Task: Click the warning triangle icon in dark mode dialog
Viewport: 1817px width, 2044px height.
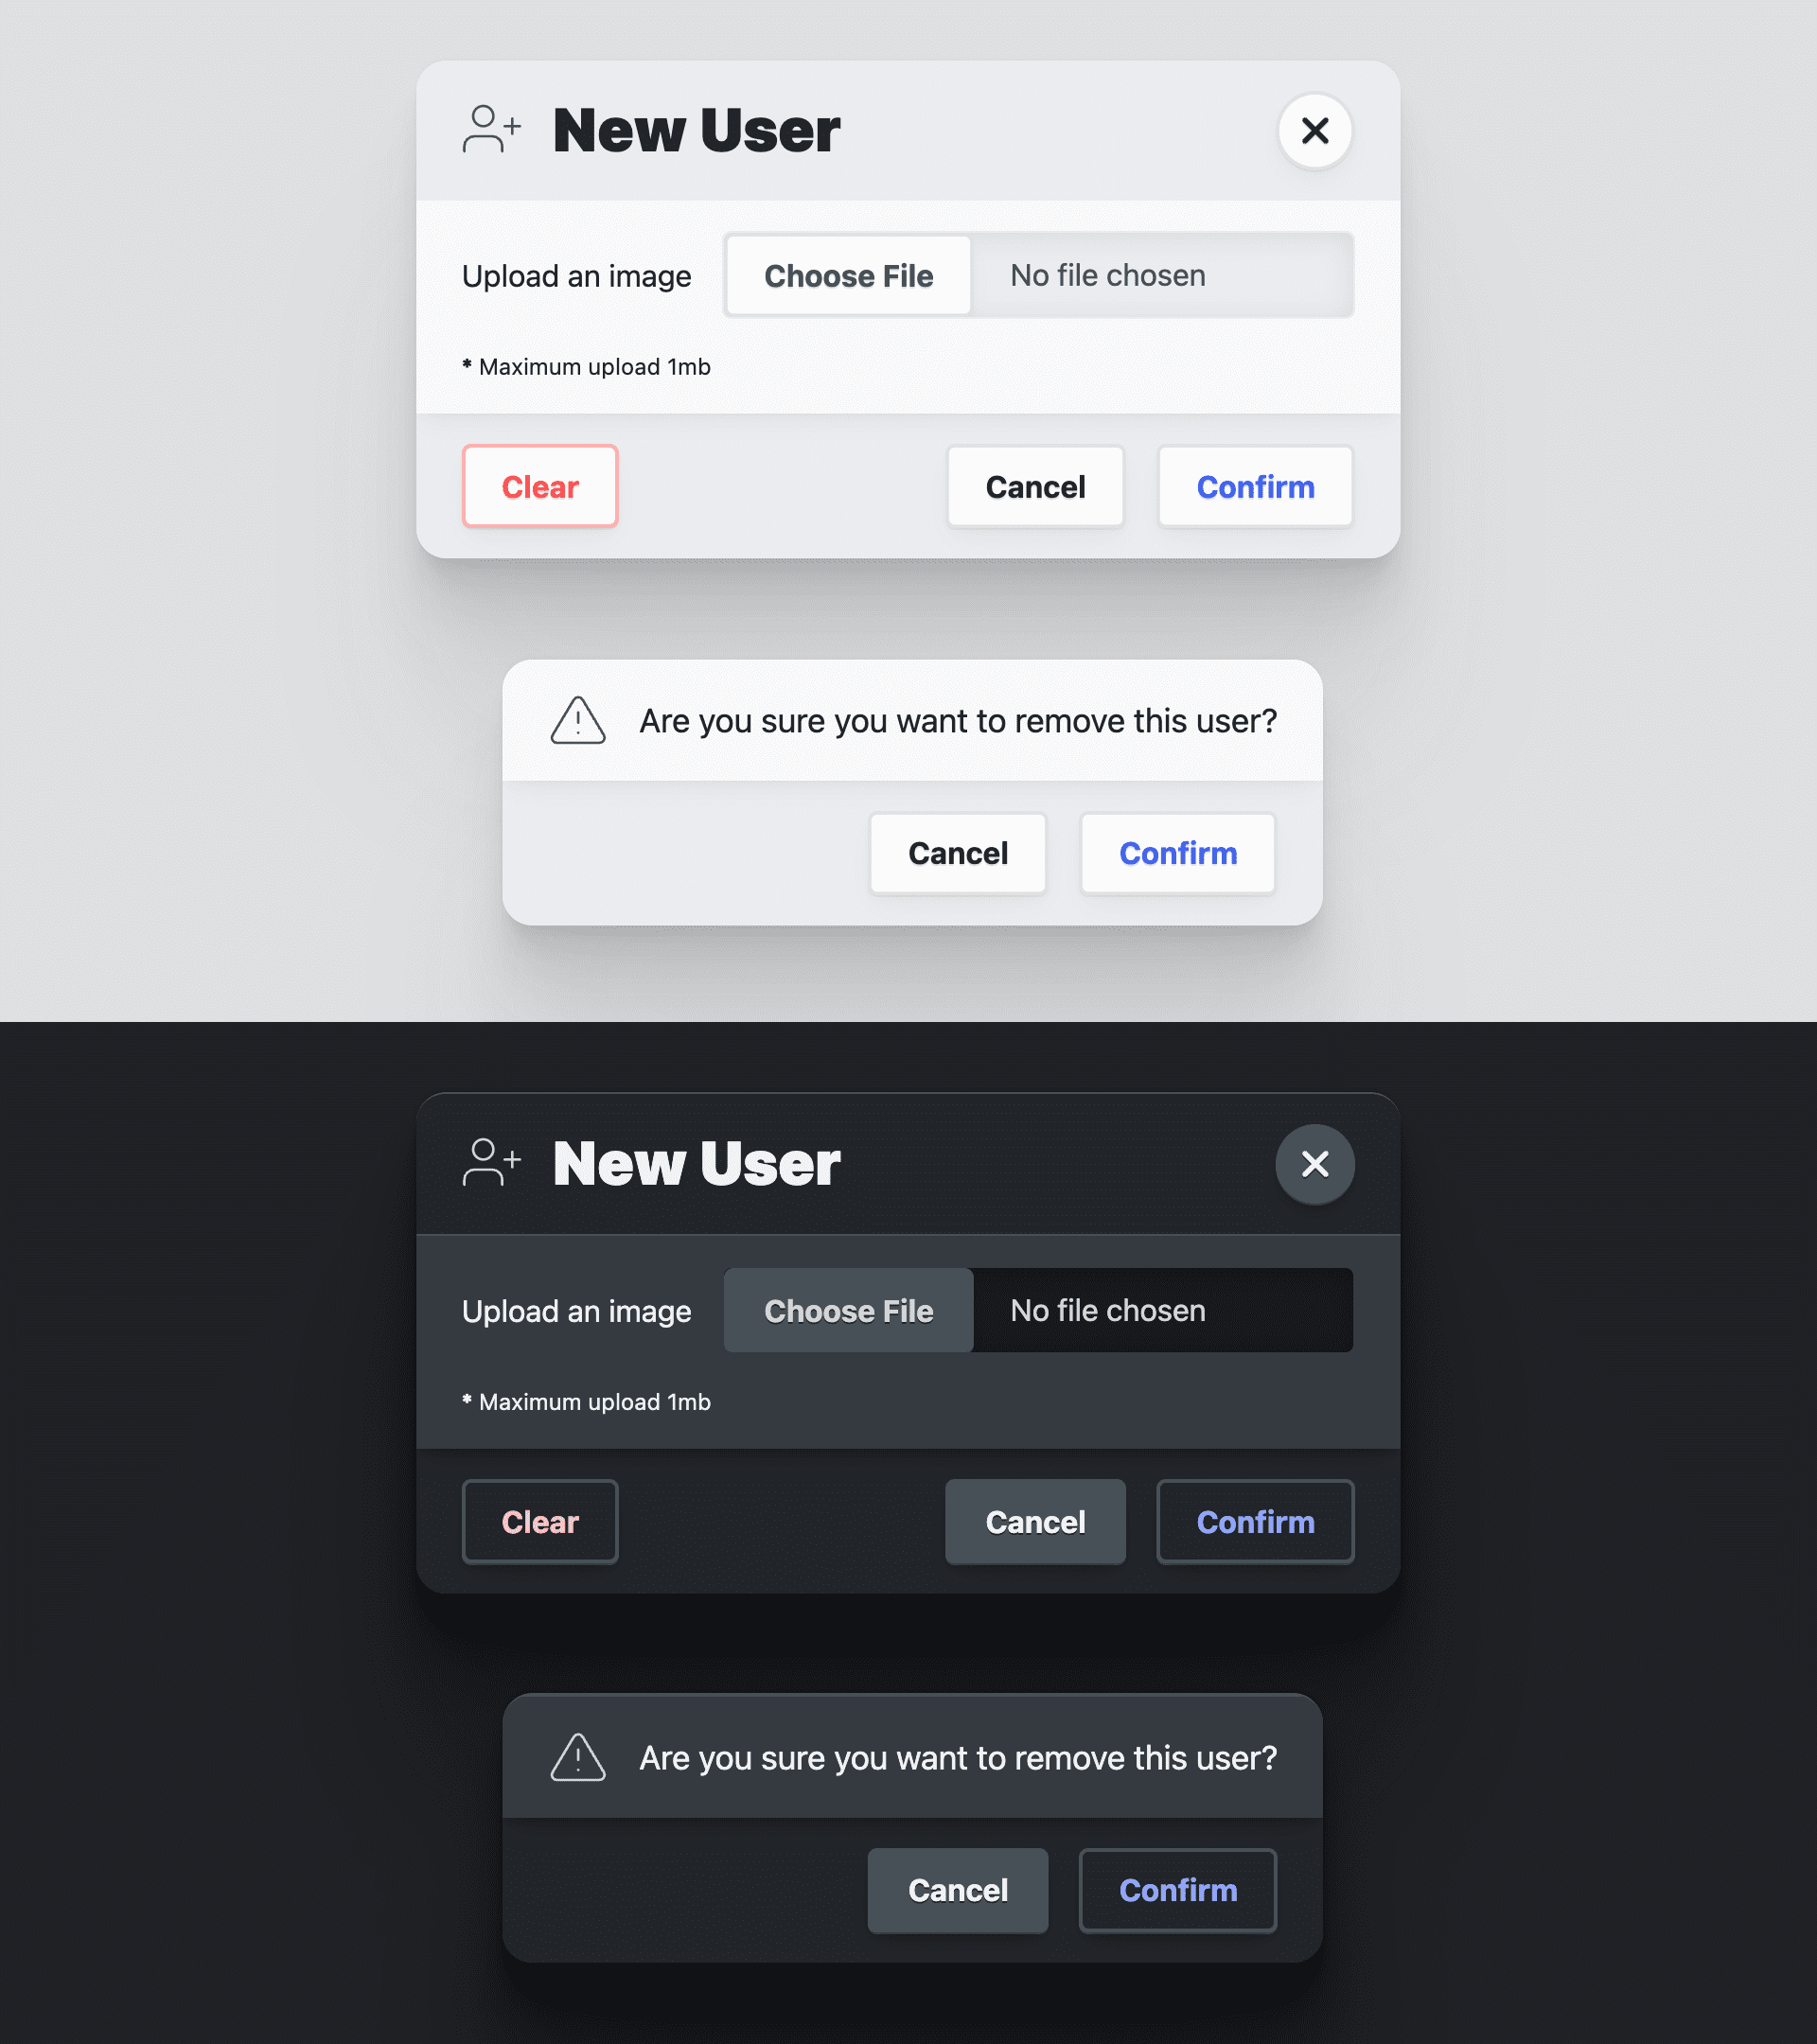Action: pos(579,1756)
